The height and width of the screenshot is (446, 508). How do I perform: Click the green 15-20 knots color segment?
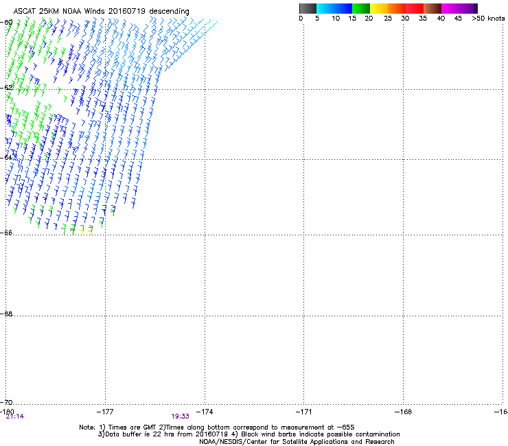(x=361, y=8)
